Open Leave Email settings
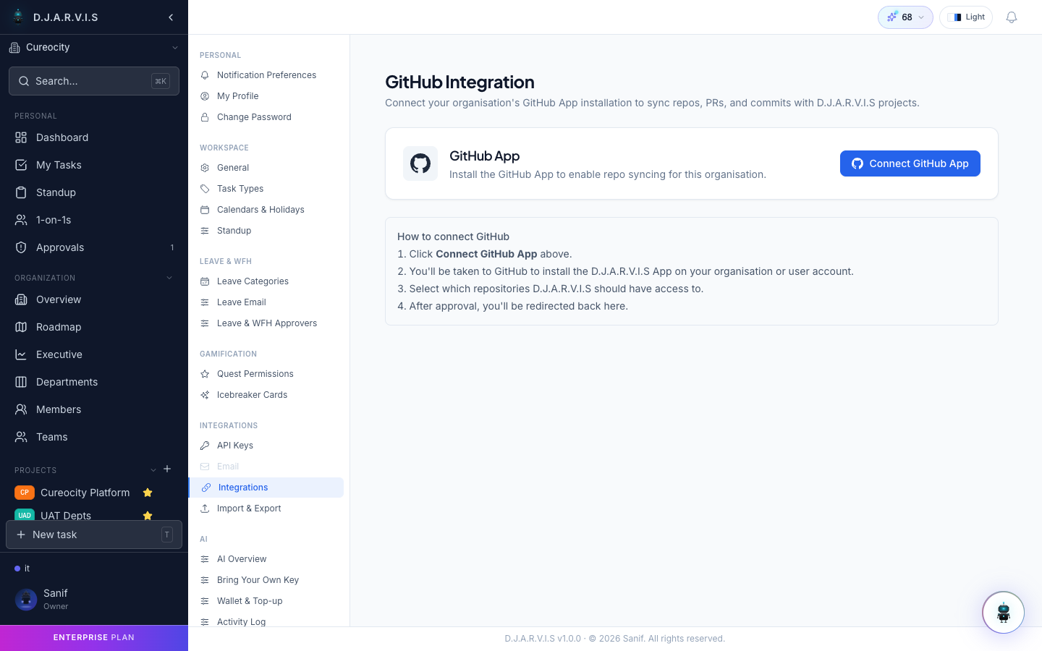1042x651 pixels. coord(266,302)
